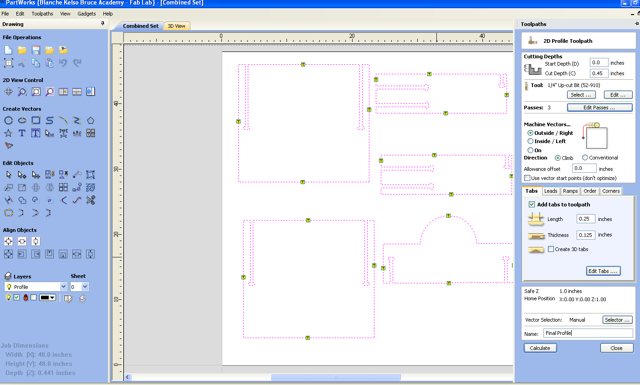Click the tab Thickness input field
This screenshot has height=385, width=640.
coord(586,235)
